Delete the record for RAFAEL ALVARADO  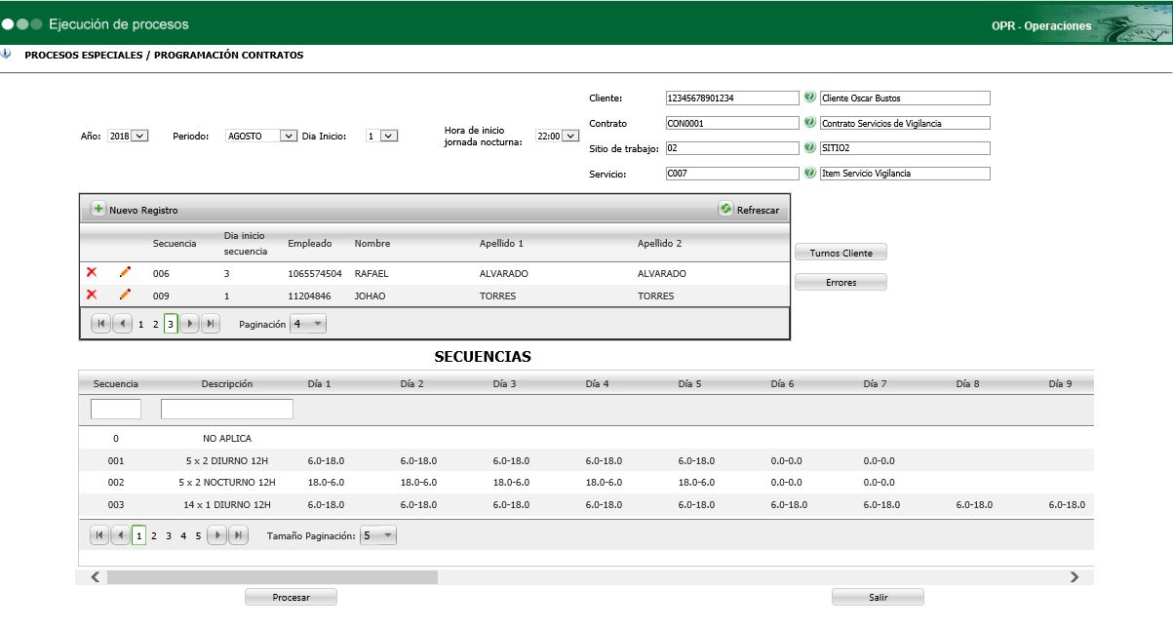[92, 272]
